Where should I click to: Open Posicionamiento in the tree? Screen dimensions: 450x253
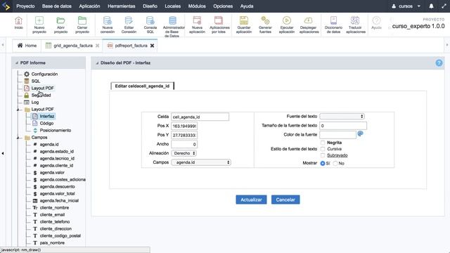click(55, 130)
